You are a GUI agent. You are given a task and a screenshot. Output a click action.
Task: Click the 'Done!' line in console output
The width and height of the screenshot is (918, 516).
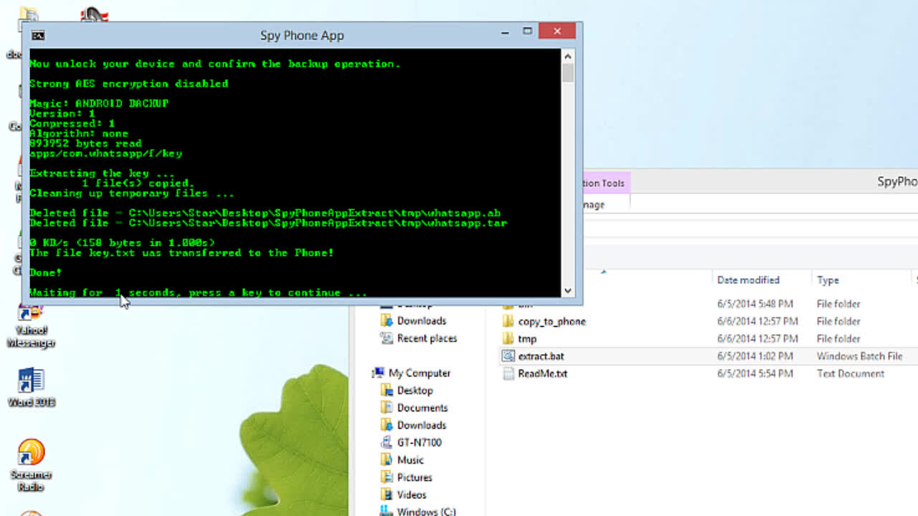(x=45, y=272)
